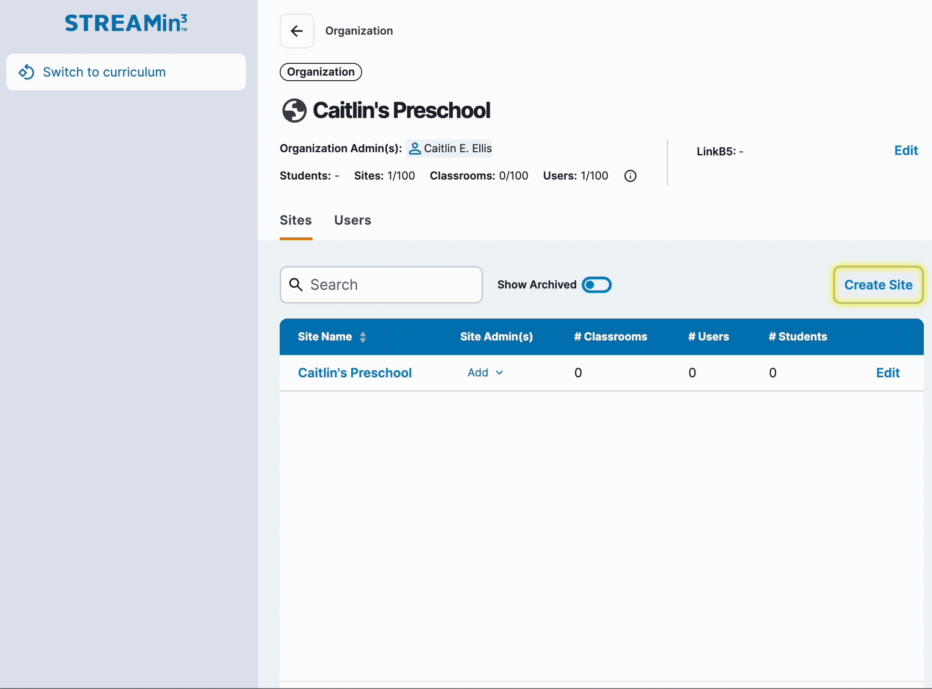Toggle Show Archived switch

click(x=596, y=285)
